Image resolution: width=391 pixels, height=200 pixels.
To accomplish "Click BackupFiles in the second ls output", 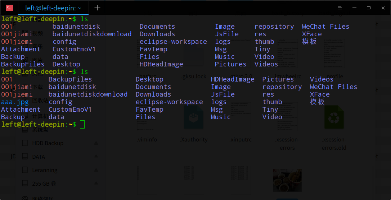I will (70, 79).
